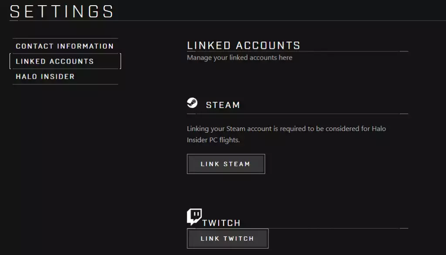Click the 'Insider PC flights.' text line
Viewport: 446px width, 255px height.
click(213, 140)
